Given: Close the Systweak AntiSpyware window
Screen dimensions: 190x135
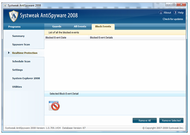Looking at the screenshot, I should 181,4.
